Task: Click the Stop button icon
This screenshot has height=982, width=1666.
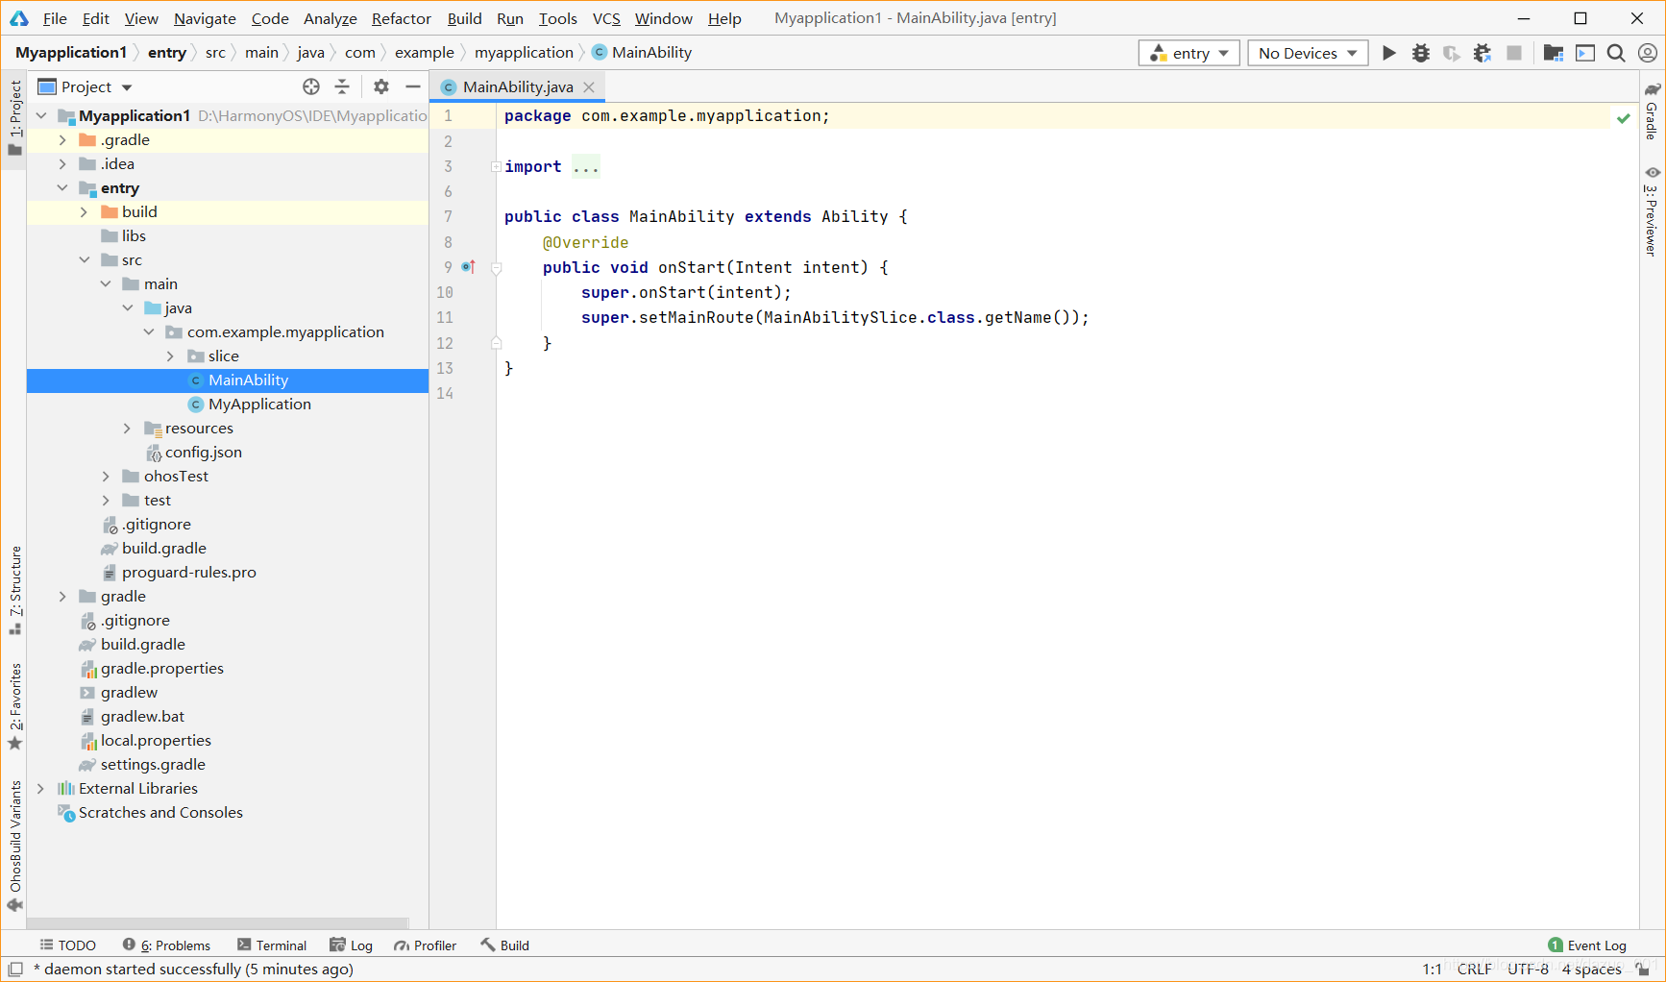Action: click(1514, 53)
